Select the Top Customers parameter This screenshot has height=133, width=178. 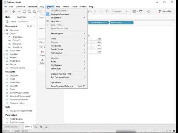pos(17,122)
